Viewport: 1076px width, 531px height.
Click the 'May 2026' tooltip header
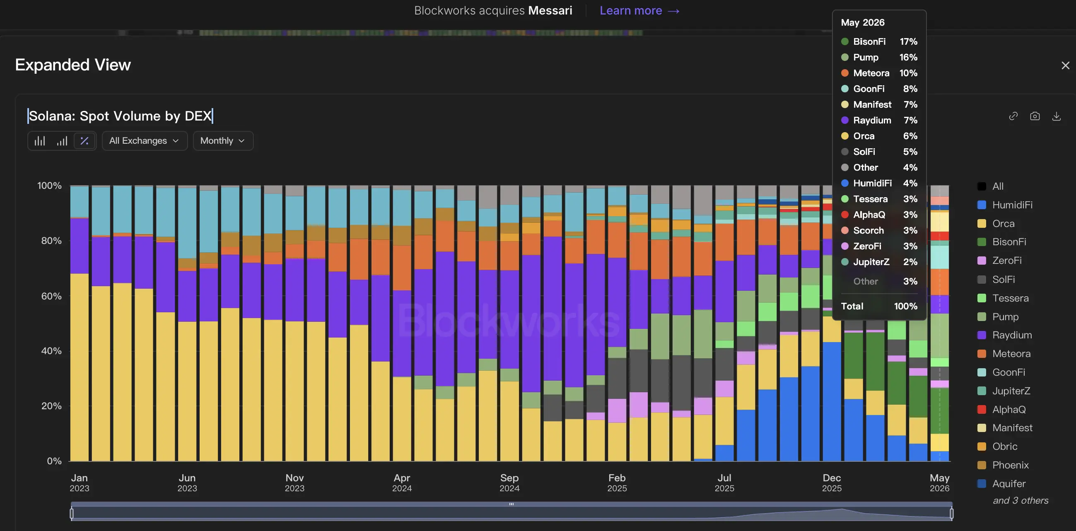(x=863, y=22)
